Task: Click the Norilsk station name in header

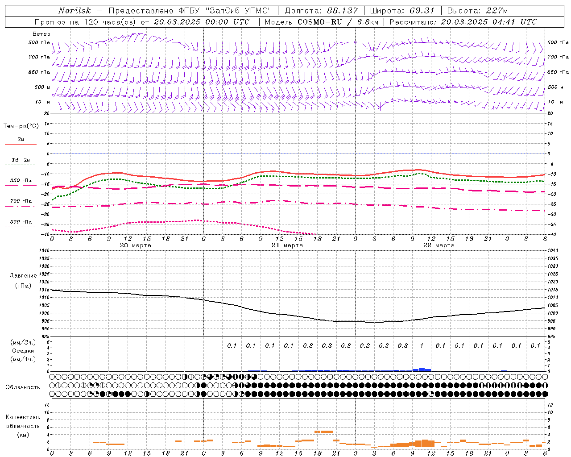Action: pos(74,11)
